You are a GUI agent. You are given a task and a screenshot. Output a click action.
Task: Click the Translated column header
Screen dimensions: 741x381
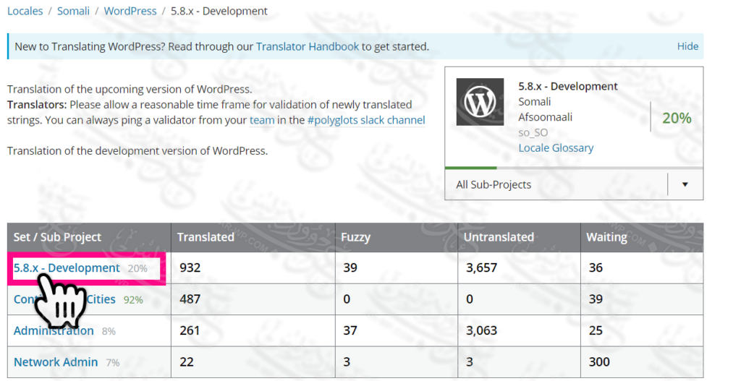click(206, 236)
